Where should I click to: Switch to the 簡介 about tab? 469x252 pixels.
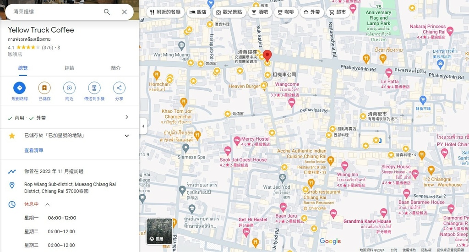coord(116,68)
